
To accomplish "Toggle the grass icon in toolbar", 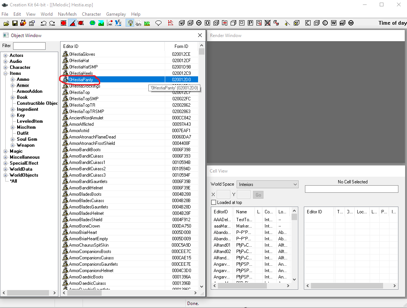I will 147,23.
